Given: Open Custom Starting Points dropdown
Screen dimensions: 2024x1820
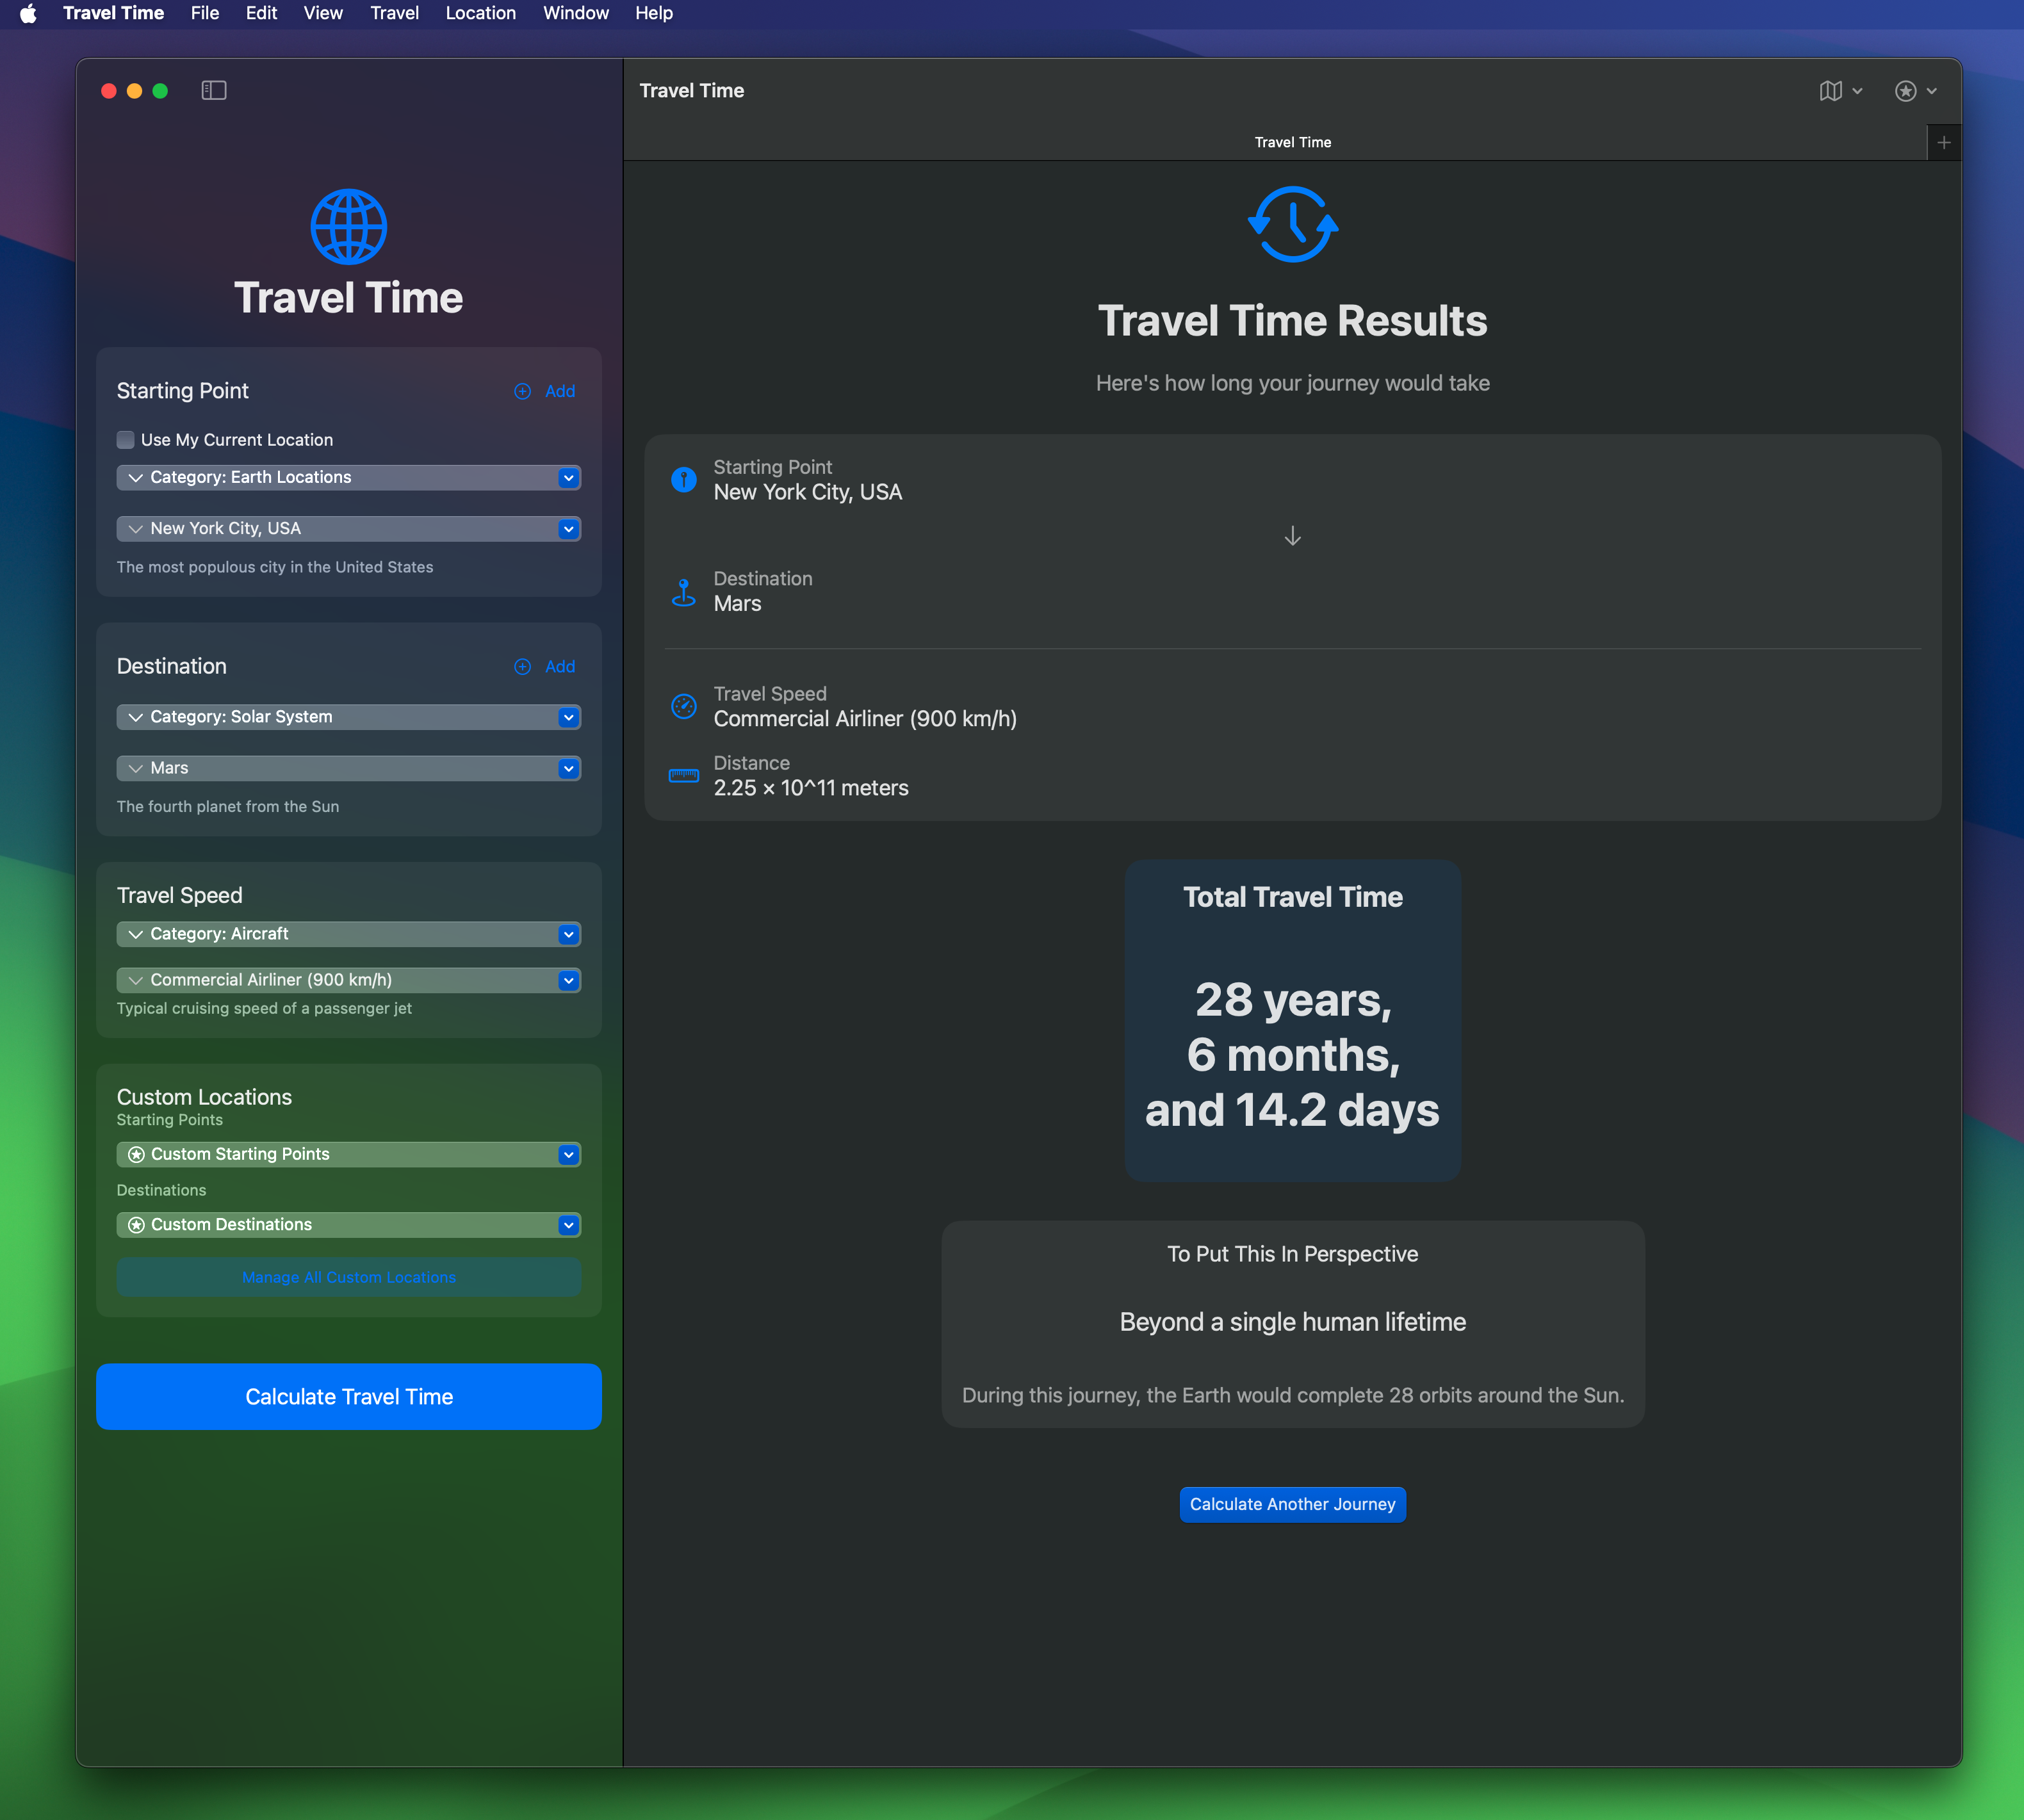Looking at the screenshot, I should (348, 1154).
